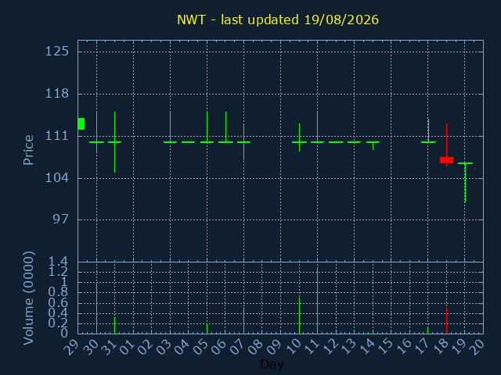
Task: Select the flat day 13 price dash
Action: [354, 142]
